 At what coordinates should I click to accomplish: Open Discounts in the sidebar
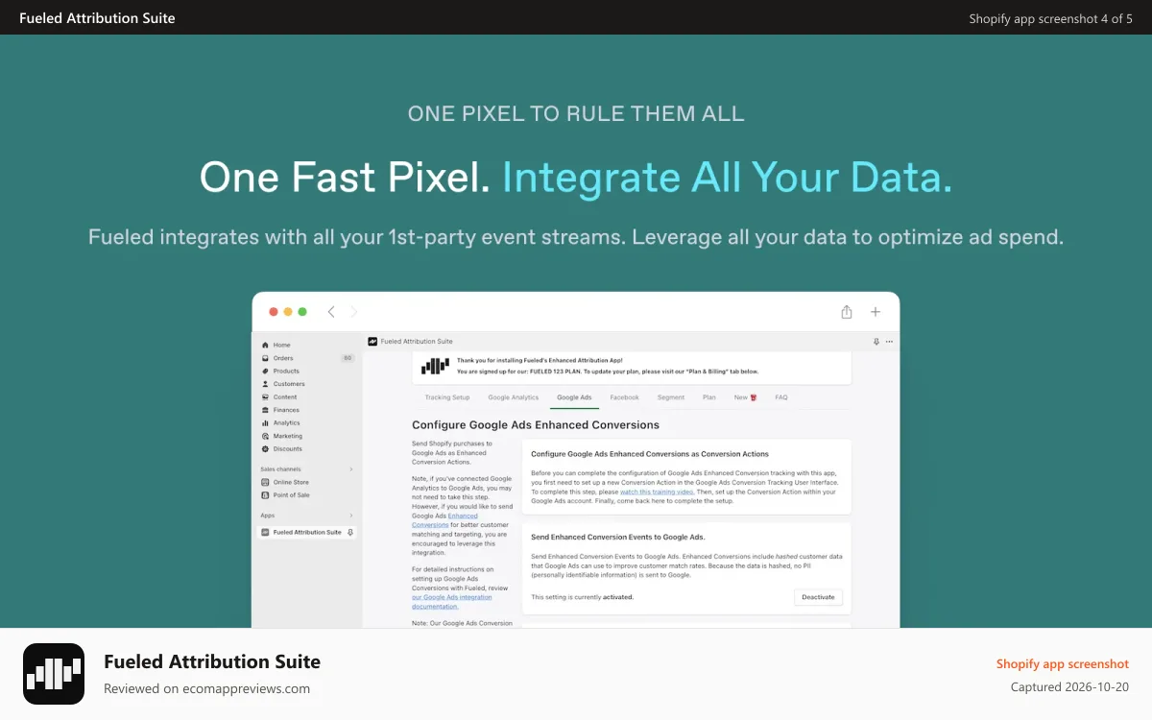(287, 448)
